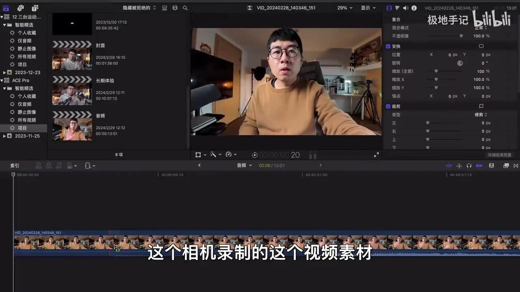Open timeline clip appearance filmstrip icon

[492, 165]
